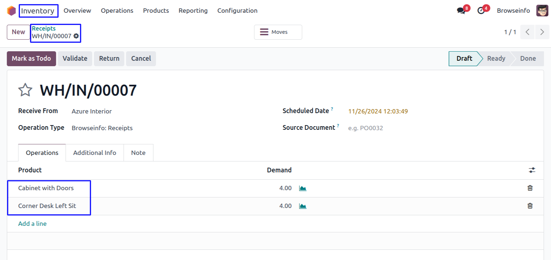Open the Operations menu

(117, 11)
